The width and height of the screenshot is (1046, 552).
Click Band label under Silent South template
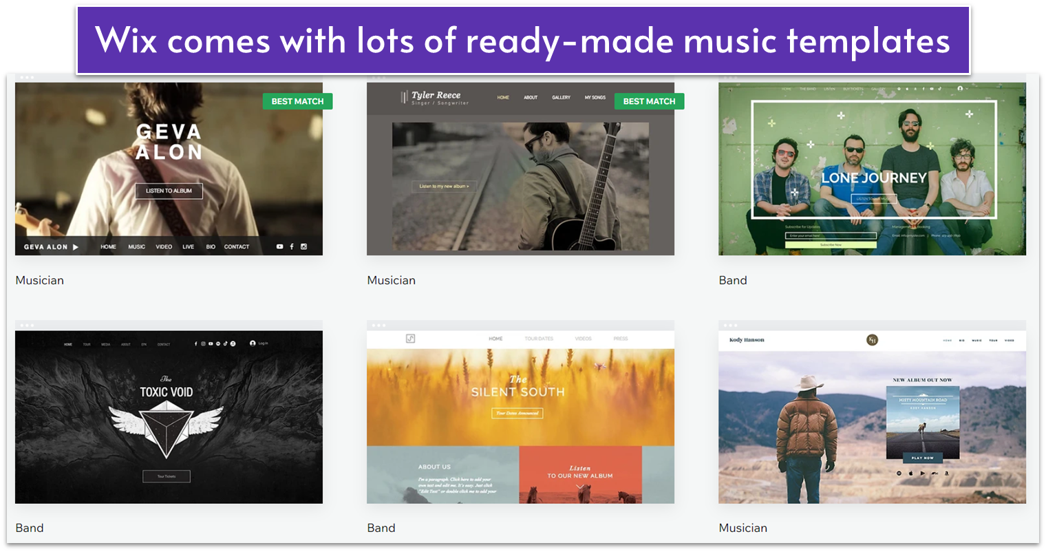point(381,528)
